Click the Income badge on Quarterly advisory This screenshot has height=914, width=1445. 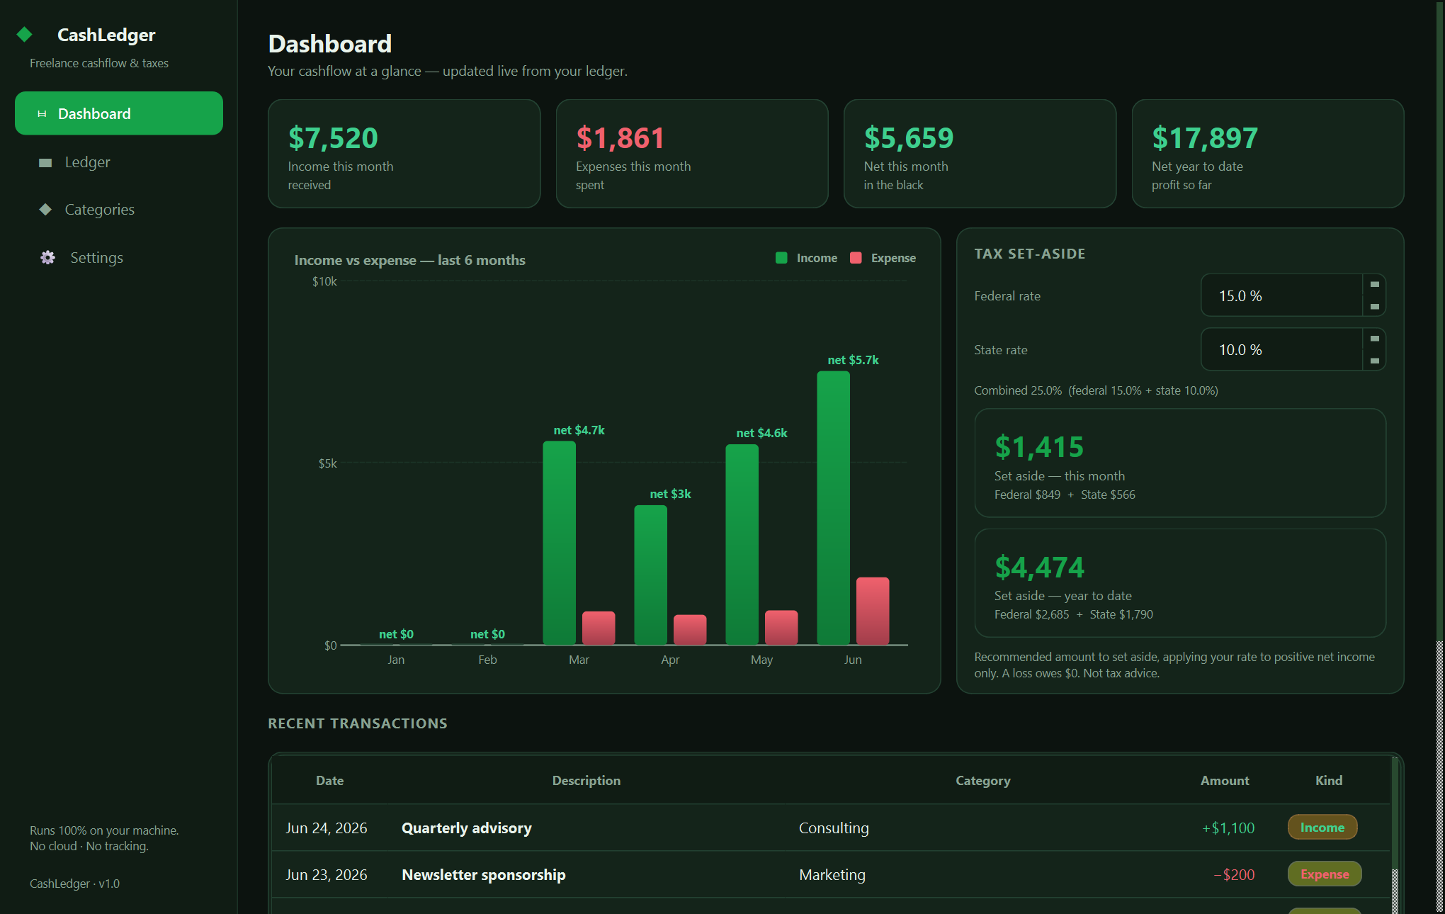point(1322,827)
